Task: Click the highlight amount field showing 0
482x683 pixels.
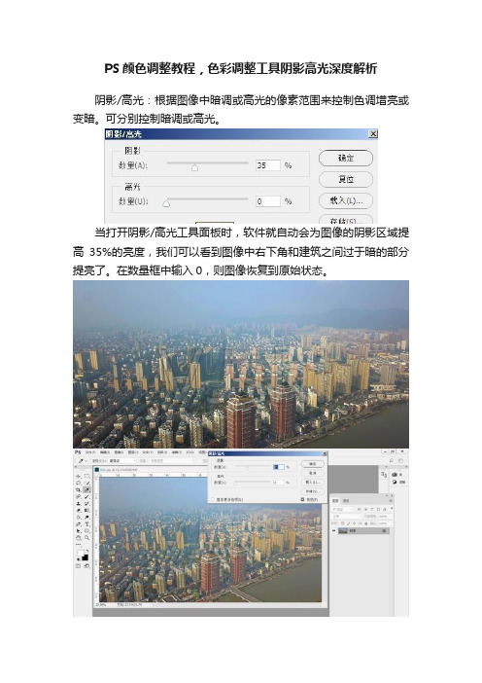Action: (x=267, y=201)
